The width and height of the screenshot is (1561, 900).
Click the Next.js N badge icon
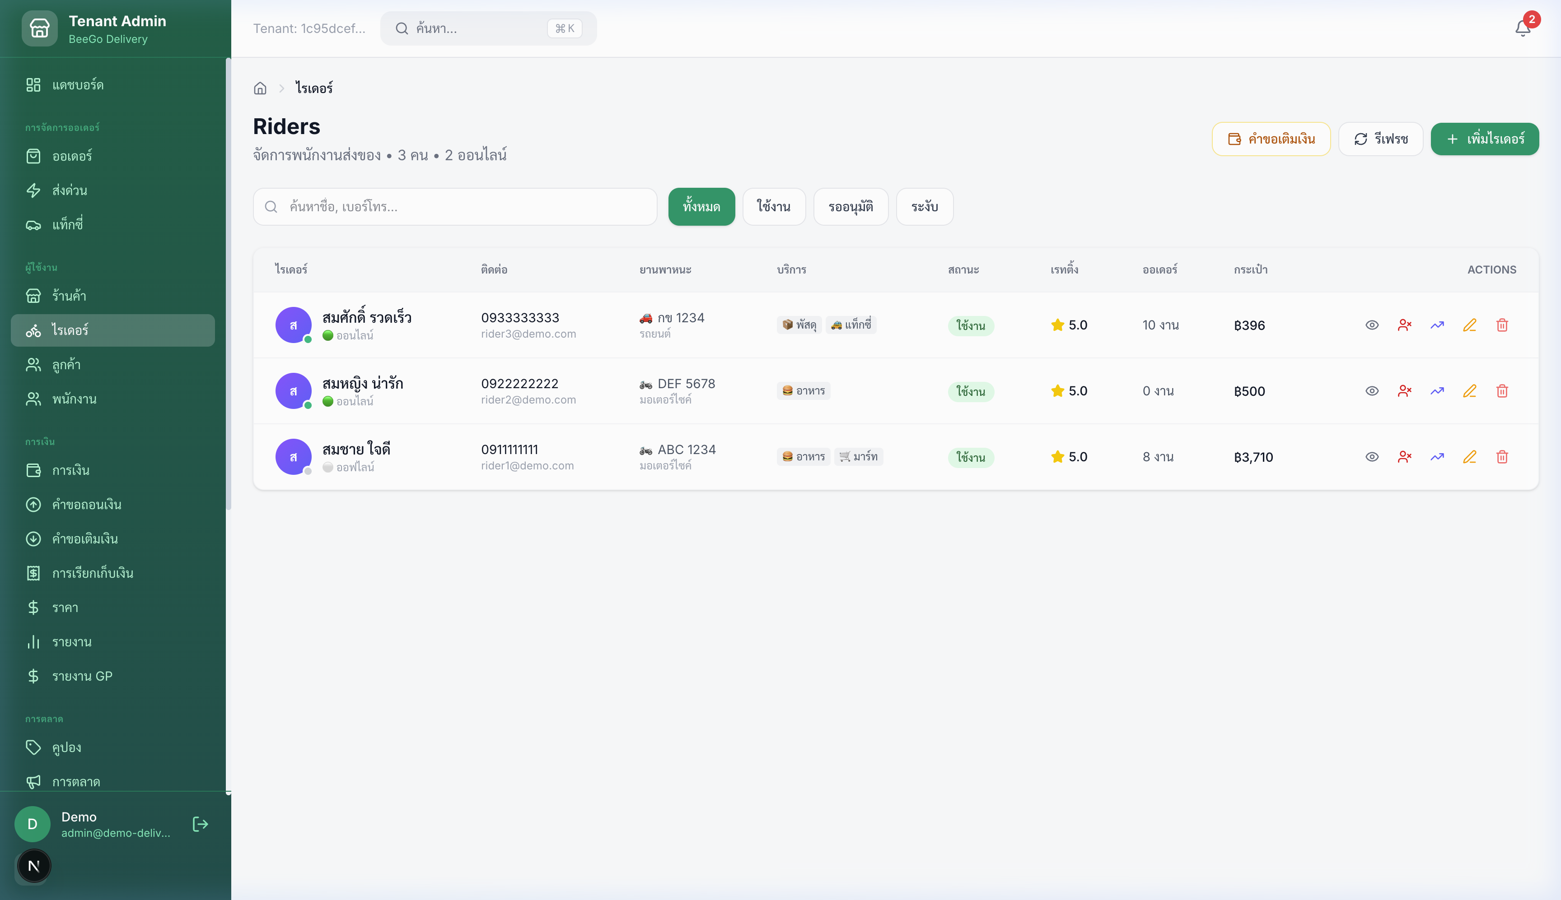[34, 866]
